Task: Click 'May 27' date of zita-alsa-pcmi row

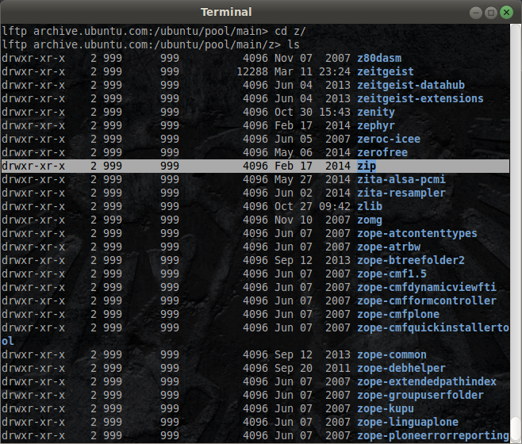Action: [x=294, y=179]
